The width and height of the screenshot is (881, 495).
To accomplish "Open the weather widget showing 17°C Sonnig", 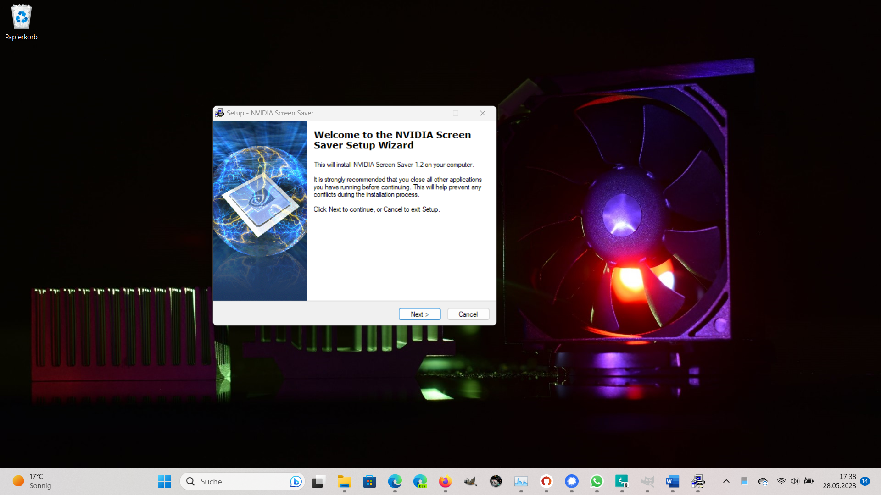I will pyautogui.click(x=32, y=481).
